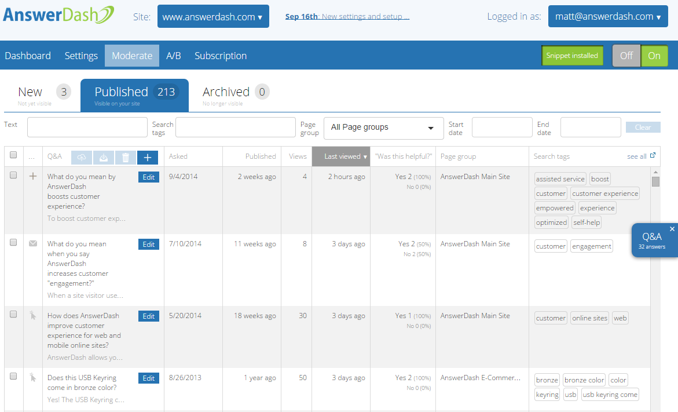The width and height of the screenshot is (678, 412).
Task: Click the archive inbox icon in header
Action: point(103,158)
